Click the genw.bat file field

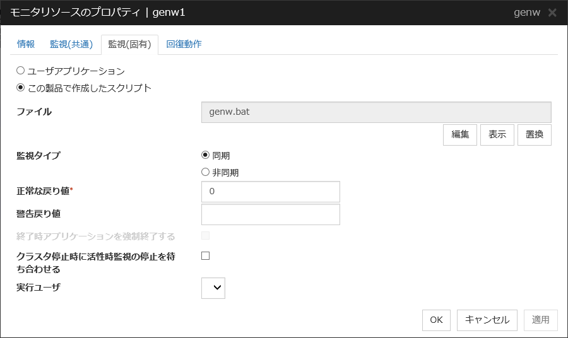[376, 112]
